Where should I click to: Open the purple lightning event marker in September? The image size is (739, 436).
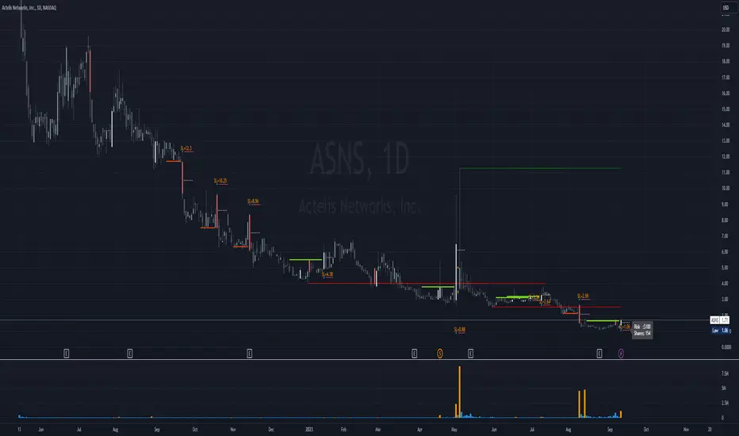point(621,353)
